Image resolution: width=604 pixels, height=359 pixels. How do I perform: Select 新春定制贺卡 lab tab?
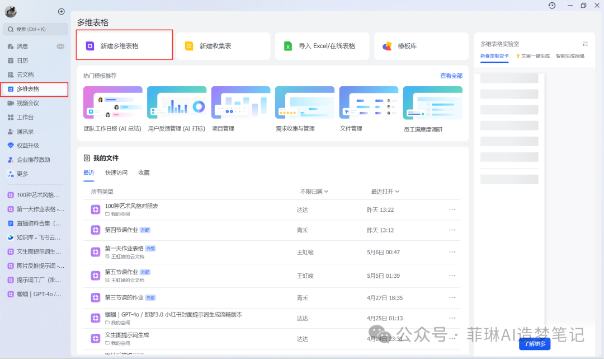[x=494, y=56]
